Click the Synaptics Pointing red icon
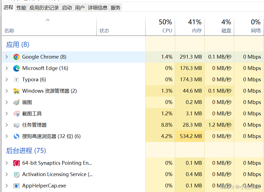This screenshot has width=264, height=192. 17,163
